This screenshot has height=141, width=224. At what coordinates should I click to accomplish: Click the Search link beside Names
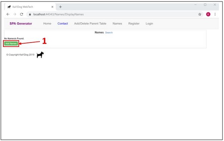point(109,32)
